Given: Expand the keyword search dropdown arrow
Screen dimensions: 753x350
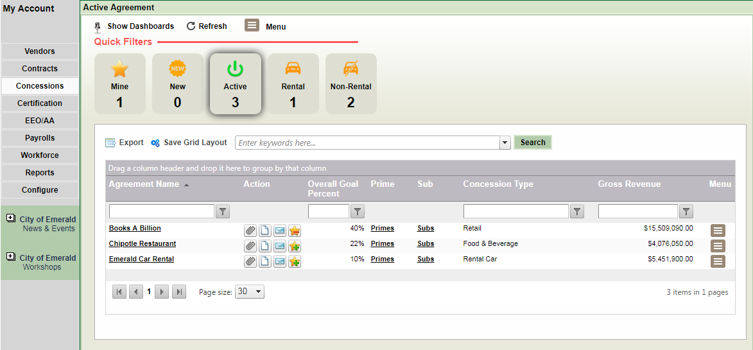Looking at the screenshot, I should click(505, 143).
